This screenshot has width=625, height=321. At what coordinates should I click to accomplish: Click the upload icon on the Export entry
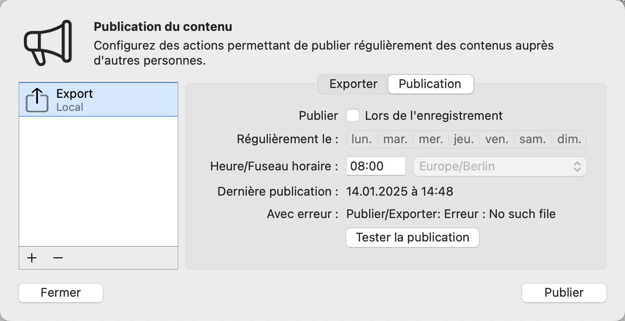click(x=37, y=99)
